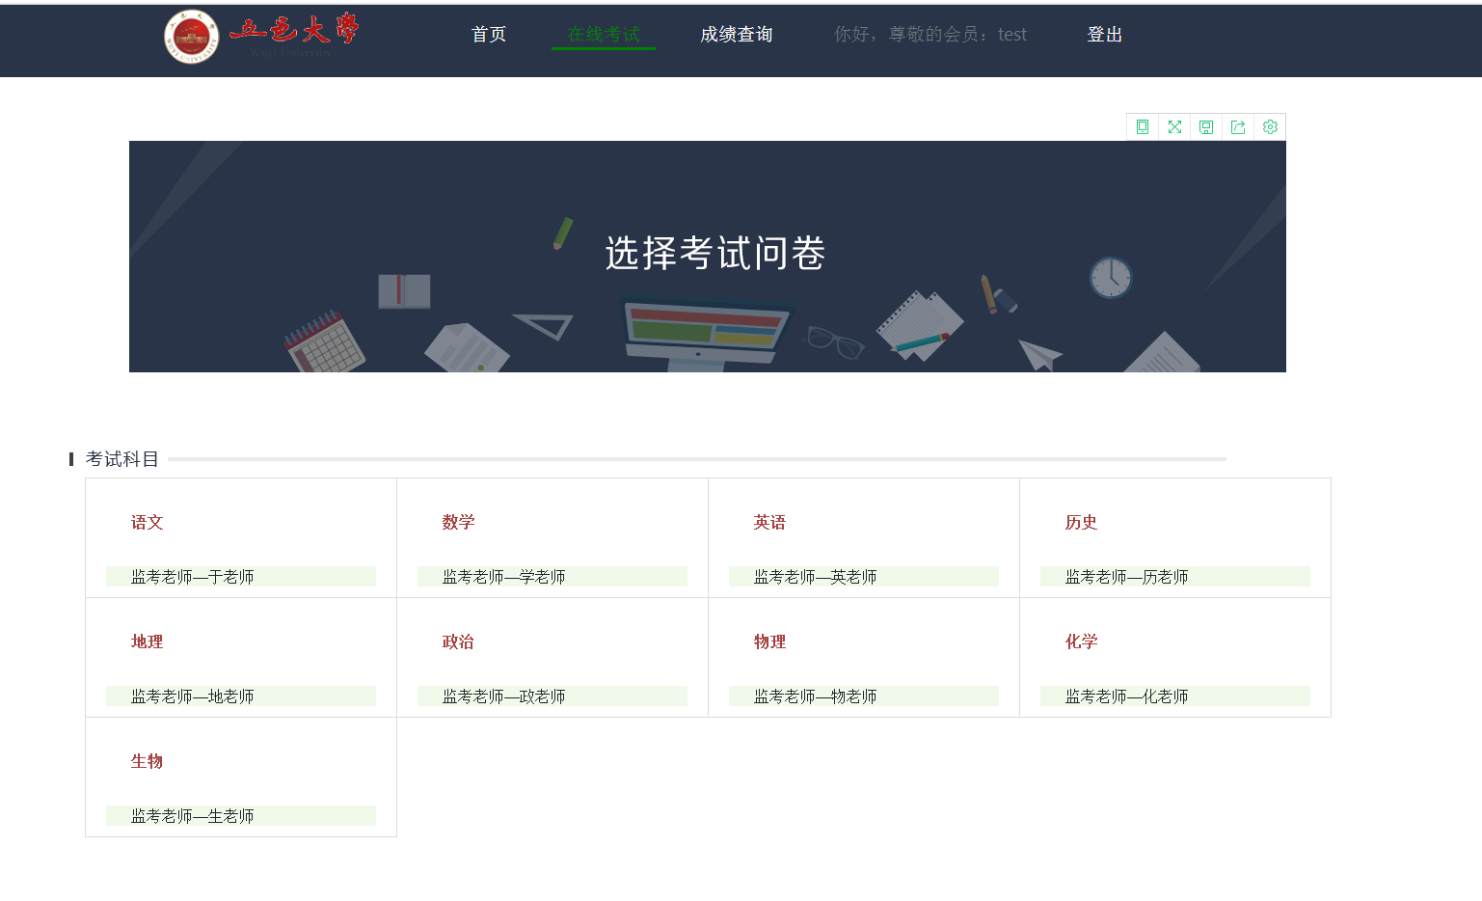The height and width of the screenshot is (901, 1482).
Task: Click proctor label 监考老师—地老师
Action: point(193,696)
